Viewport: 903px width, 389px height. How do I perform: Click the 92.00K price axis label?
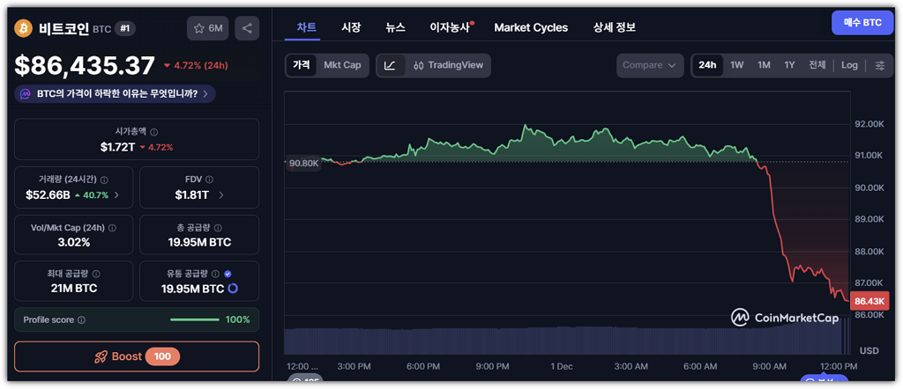869,124
